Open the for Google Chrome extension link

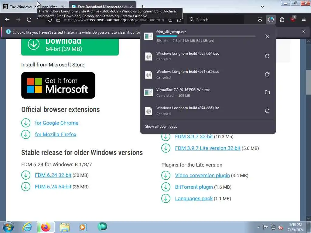57,123
